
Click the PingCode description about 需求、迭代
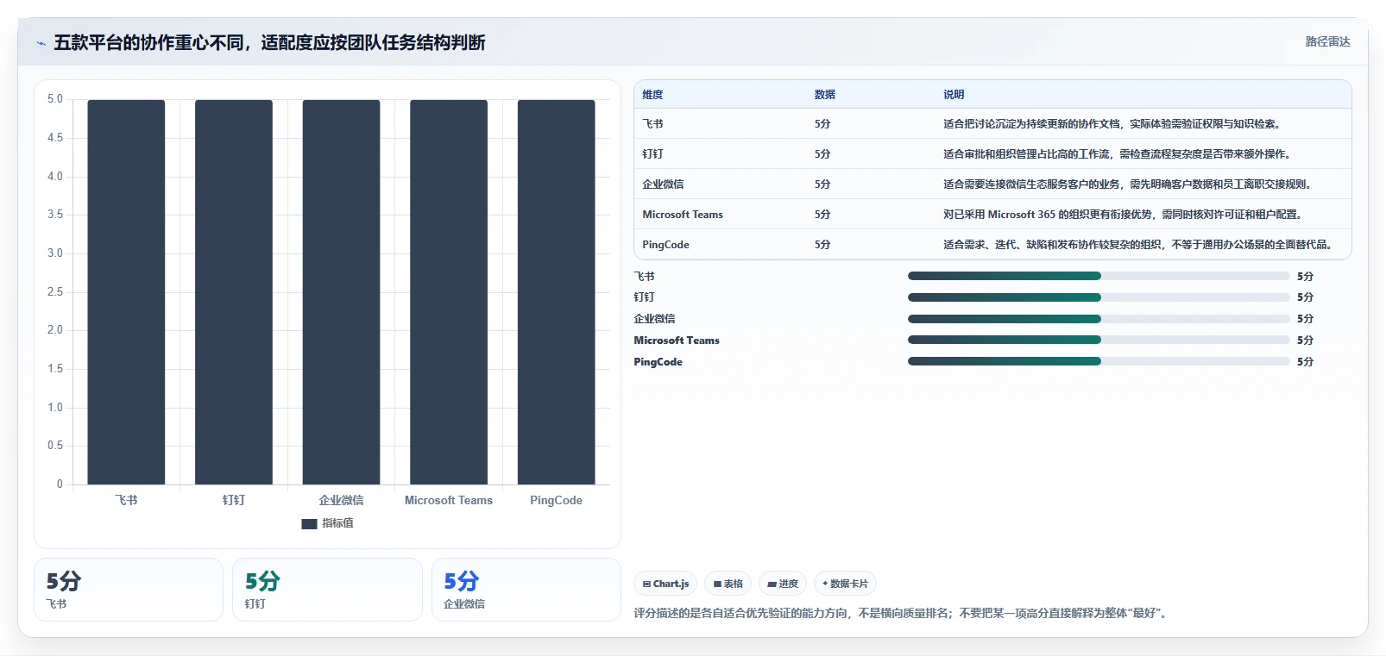tap(1139, 245)
